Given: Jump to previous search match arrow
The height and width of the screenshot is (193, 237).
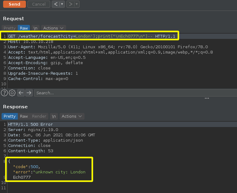Looking at the screenshot, I should (21, 93).
